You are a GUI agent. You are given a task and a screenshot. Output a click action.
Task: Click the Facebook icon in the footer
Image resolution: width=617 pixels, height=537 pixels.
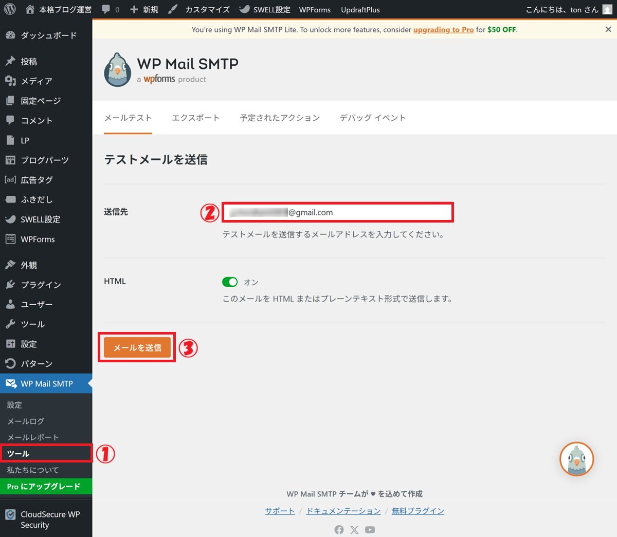[x=339, y=530]
